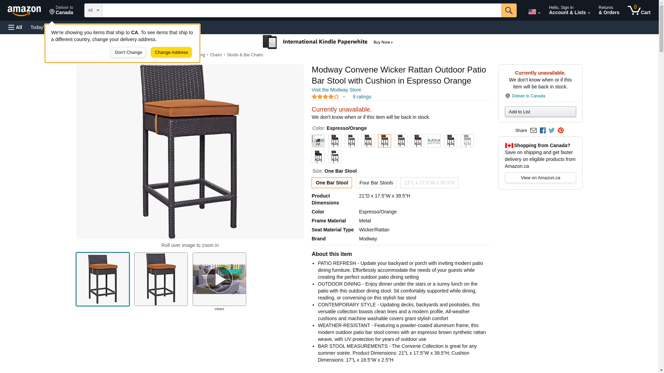Open Returns & Orders
664x373 pixels.
click(609, 10)
